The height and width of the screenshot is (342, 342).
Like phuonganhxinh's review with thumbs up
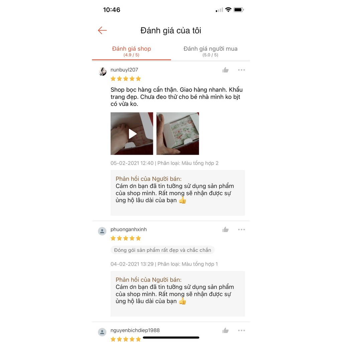(225, 230)
